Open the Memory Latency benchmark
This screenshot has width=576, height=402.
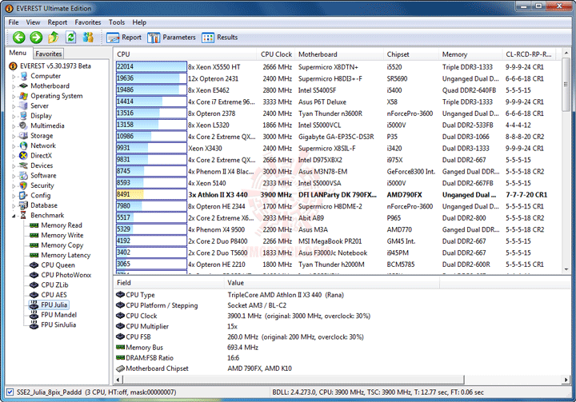coord(66,255)
